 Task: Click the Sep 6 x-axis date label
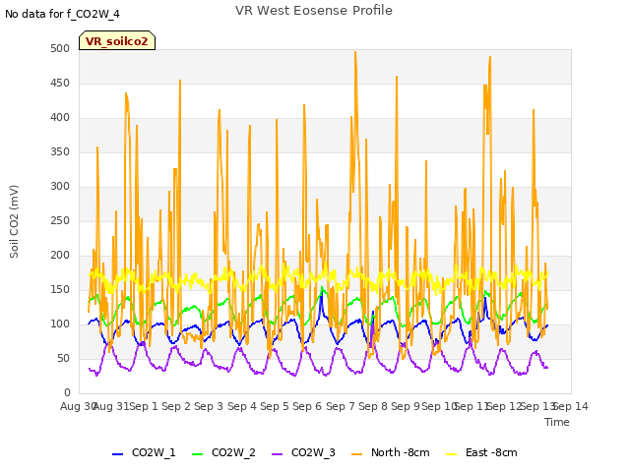(x=307, y=406)
